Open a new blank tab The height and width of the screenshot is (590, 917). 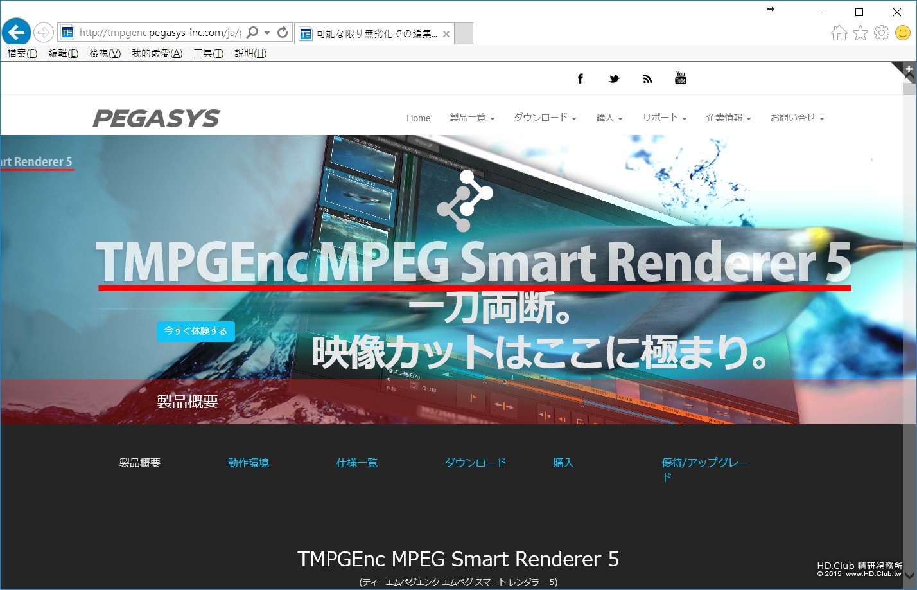tap(464, 33)
